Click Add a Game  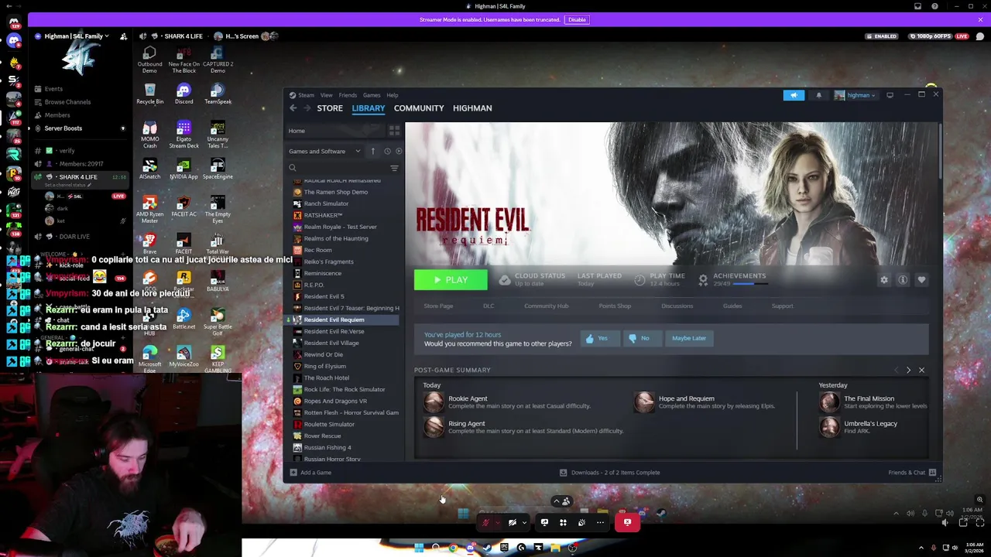[x=310, y=473]
